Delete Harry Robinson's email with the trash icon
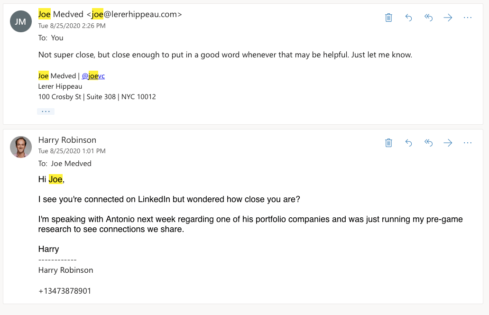The height and width of the screenshot is (315, 489). click(x=388, y=143)
